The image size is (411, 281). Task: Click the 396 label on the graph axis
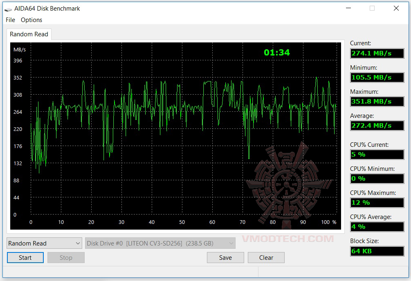18,61
